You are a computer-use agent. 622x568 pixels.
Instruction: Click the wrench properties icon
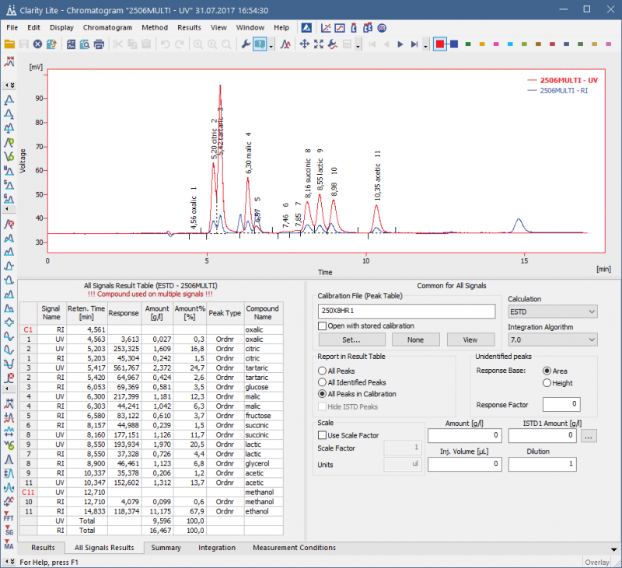(x=246, y=44)
